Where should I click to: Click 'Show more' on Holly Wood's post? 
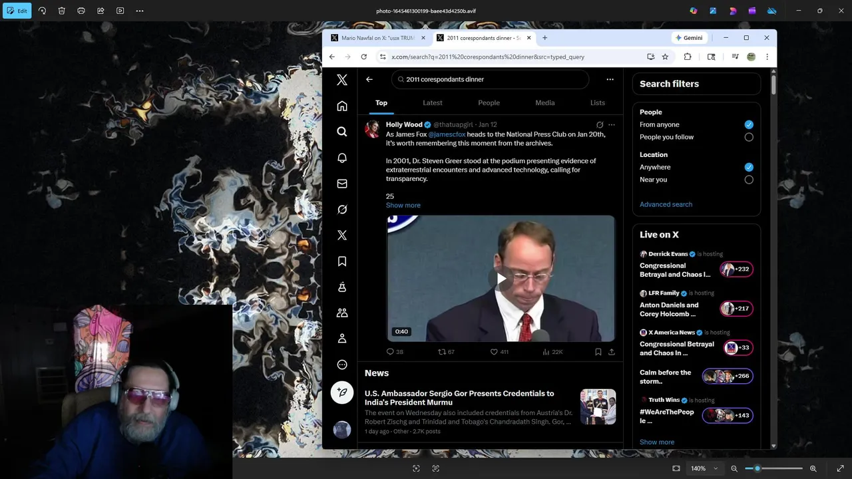403,205
